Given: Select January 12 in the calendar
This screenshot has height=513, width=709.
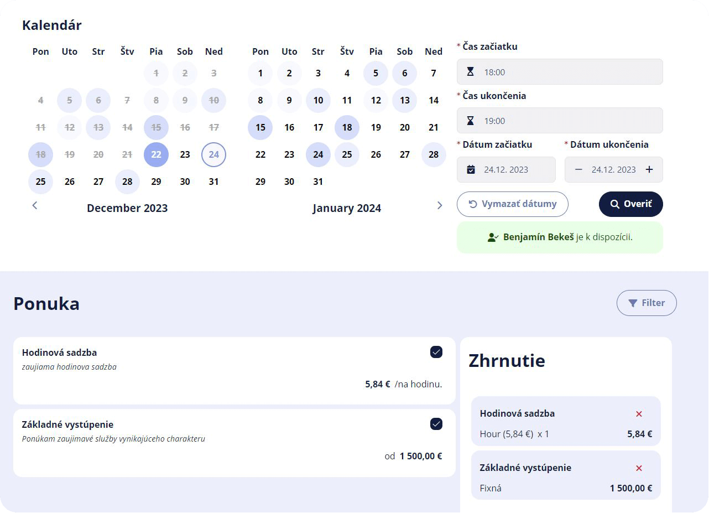Looking at the screenshot, I should pyautogui.click(x=376, y=100).
